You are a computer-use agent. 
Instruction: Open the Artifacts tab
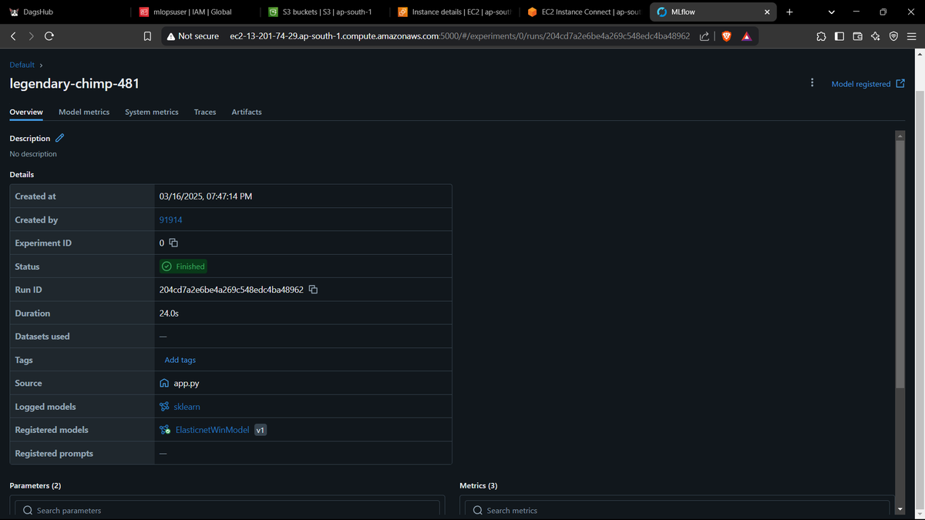click(x=247, y=112)
